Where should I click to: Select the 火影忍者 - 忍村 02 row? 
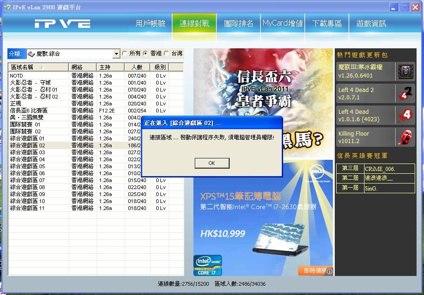coord(96,97)
